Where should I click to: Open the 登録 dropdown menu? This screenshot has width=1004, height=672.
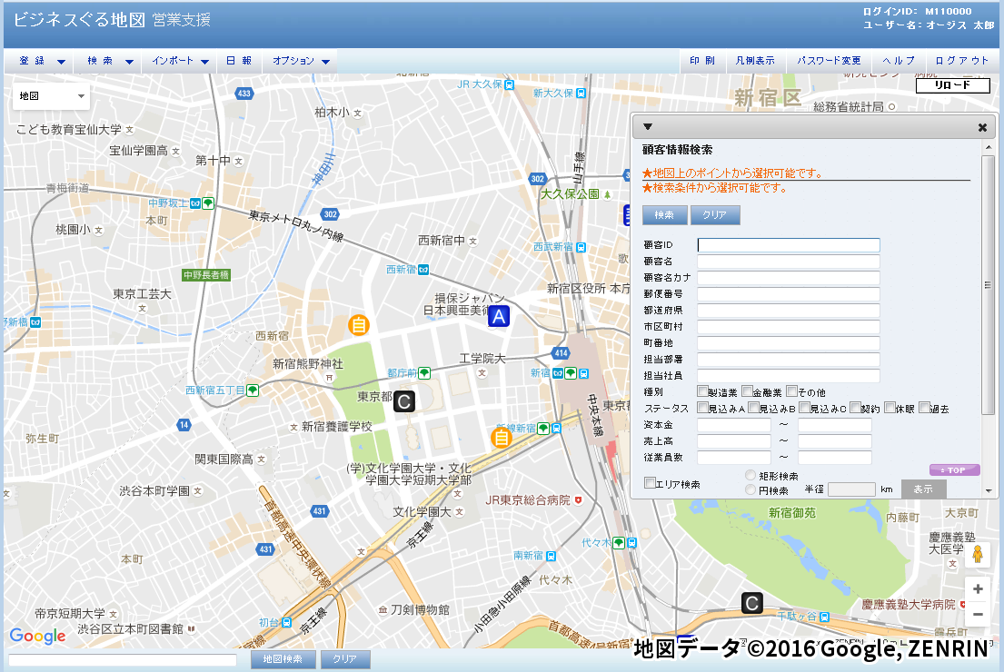click(x=38, y=61)
